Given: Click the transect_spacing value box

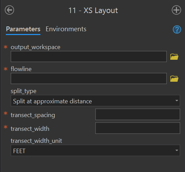Looking at the screenshot, I should (x=138, y=114).
